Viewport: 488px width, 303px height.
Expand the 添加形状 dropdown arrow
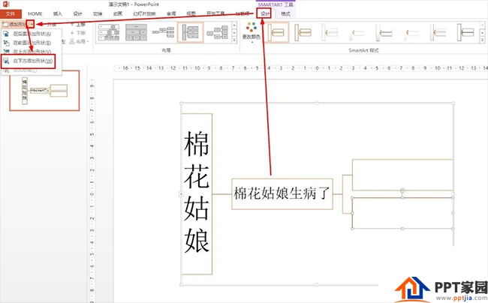31,24
